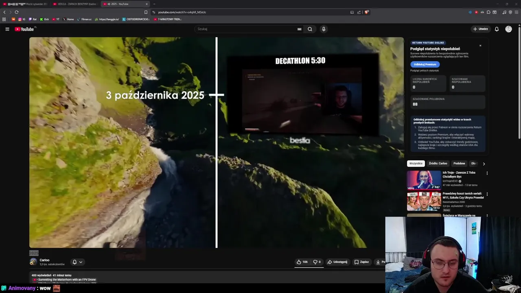Open the 7-MINUTOWY TREN bookmark

(x=168, y=19)
